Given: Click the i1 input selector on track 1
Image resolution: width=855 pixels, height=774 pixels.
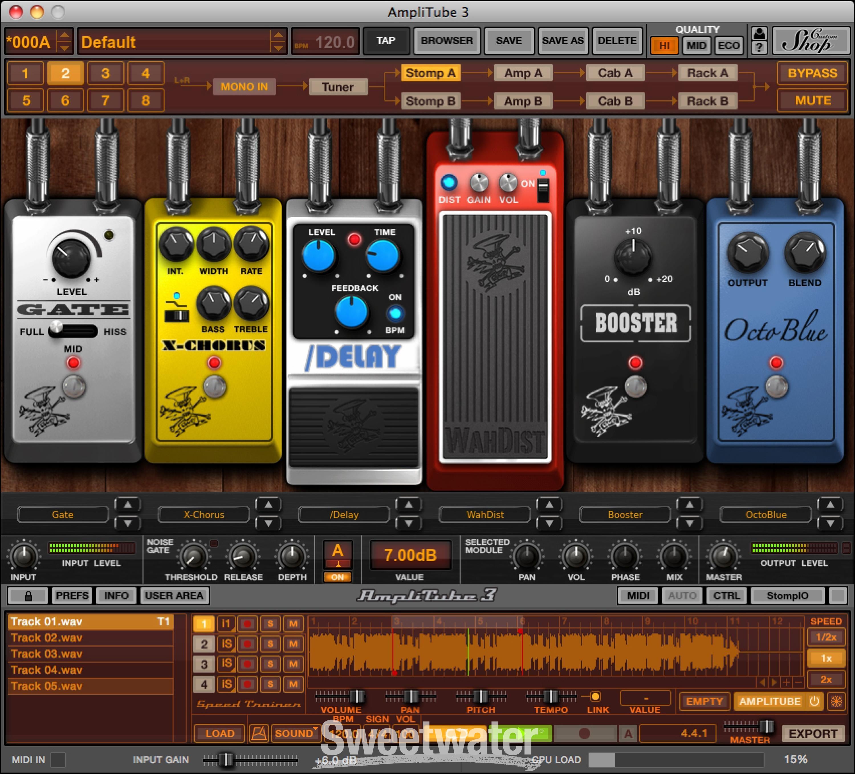Looking at the screenshot, I should [226, 623].
